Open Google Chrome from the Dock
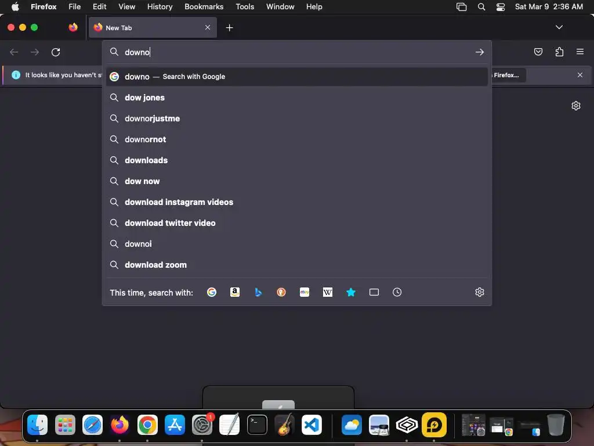 pyautogui.click(x=147, y=425)
